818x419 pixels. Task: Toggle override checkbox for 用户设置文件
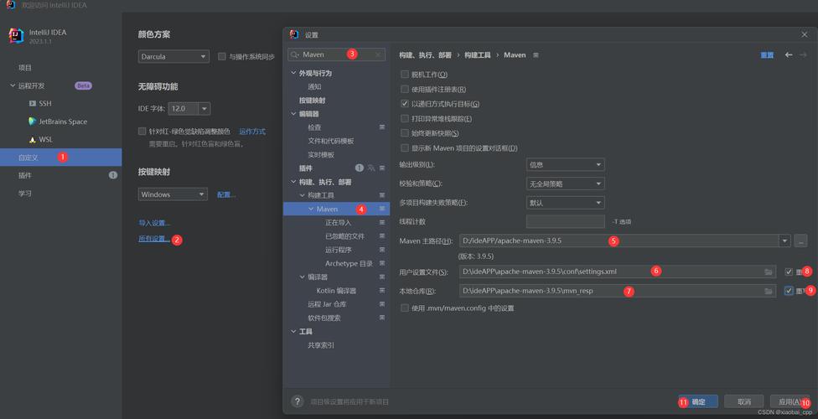(x=789, y=272)
